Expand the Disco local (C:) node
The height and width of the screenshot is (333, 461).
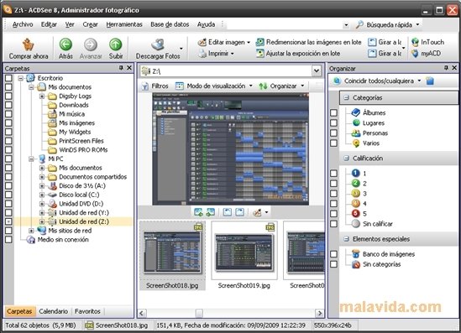click(x=42, y=195)
